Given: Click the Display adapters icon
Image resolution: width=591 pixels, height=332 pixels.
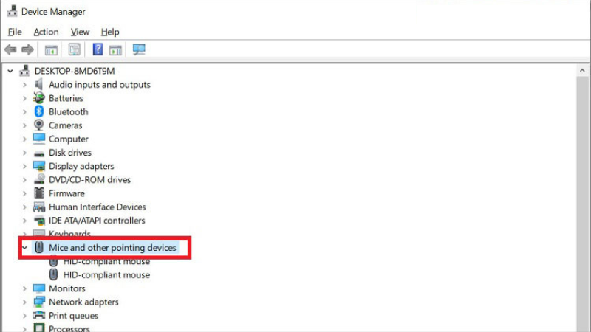Looking at the screenshot, I should (x=39, y=166).
